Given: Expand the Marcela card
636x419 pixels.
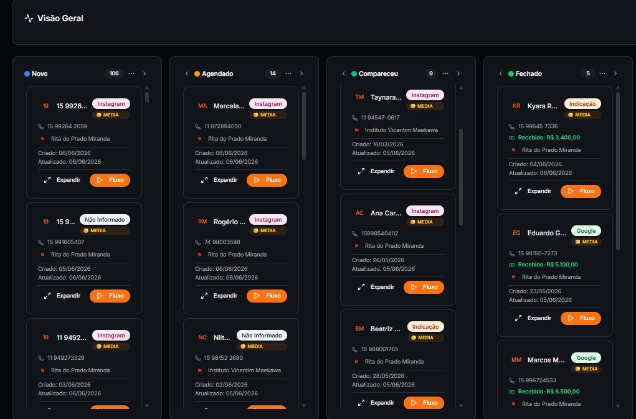Looking at the screenshot, I should coord(219,180).
